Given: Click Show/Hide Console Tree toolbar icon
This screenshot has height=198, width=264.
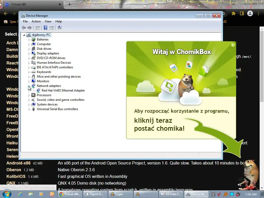Looking at the screenshot, I should pos(38,28).
